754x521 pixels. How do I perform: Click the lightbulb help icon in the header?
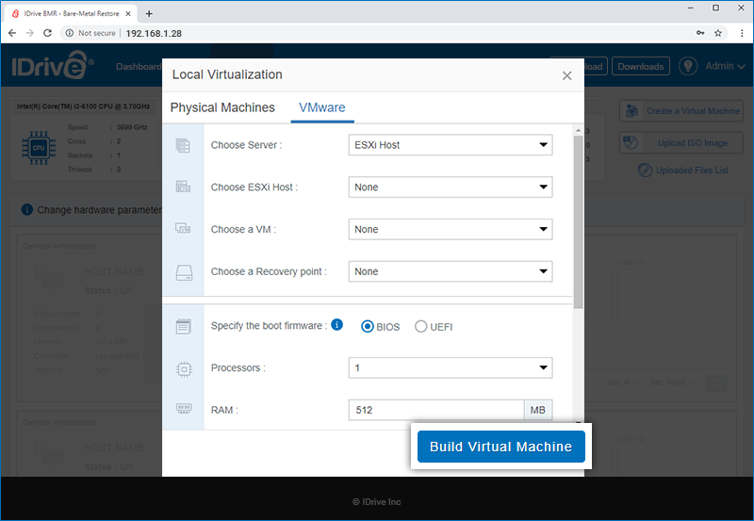pyautogui.click(x=688, y=66)
